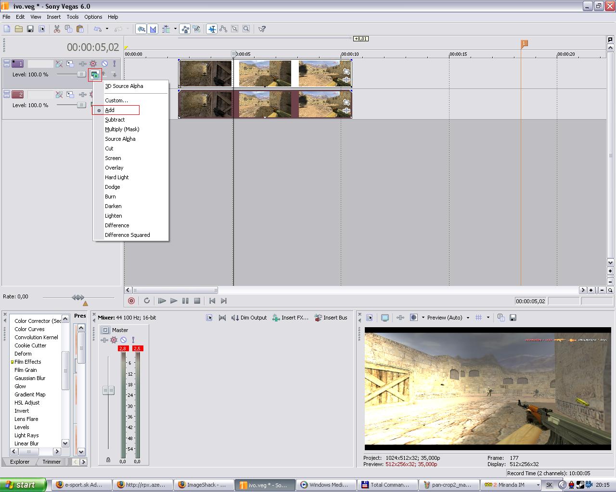Select Subtract compositing mode
616x492 pixels.
[115, 120]
